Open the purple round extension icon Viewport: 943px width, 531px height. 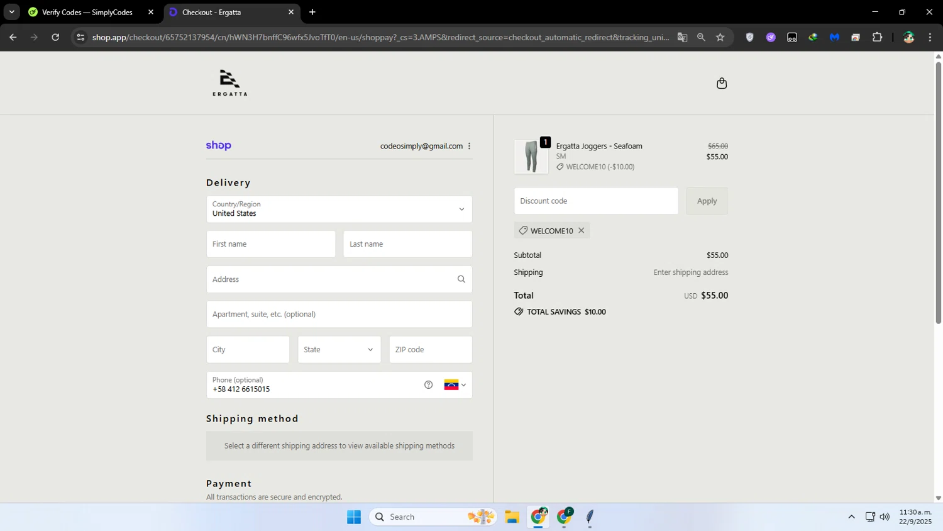[771, 37]
